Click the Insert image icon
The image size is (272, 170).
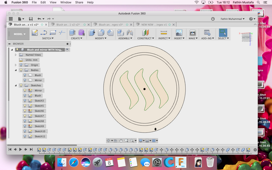(179, 33)
